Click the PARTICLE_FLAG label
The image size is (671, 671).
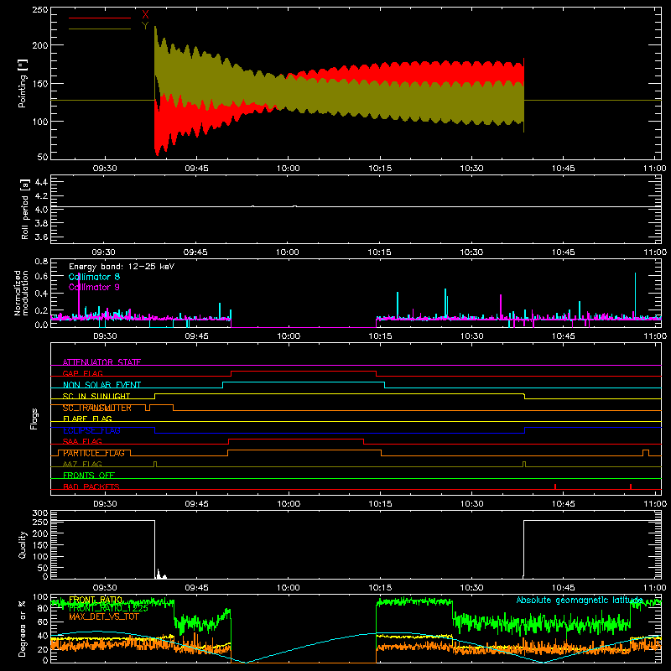(x=94, y=453)
